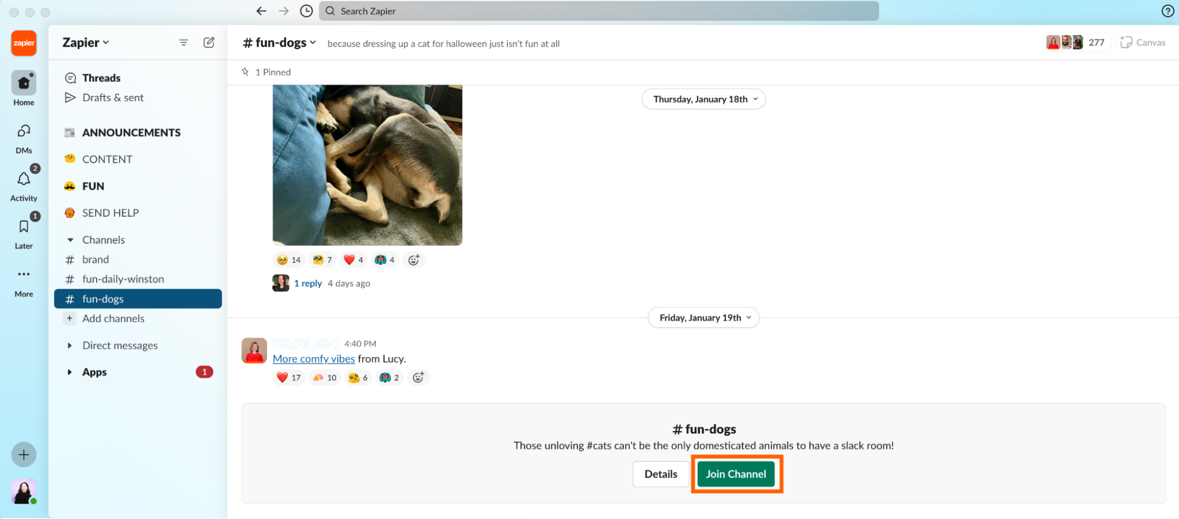This screenshot has height=519, width=1179.
Task: Open the help question mark icon
Action: point(1167,11)
